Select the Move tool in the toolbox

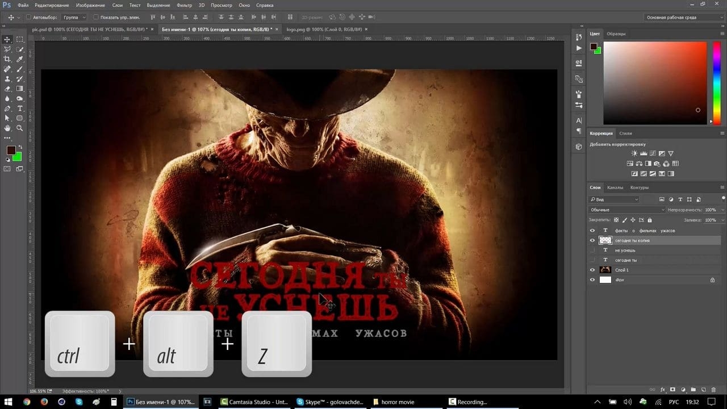click(7, 39)
